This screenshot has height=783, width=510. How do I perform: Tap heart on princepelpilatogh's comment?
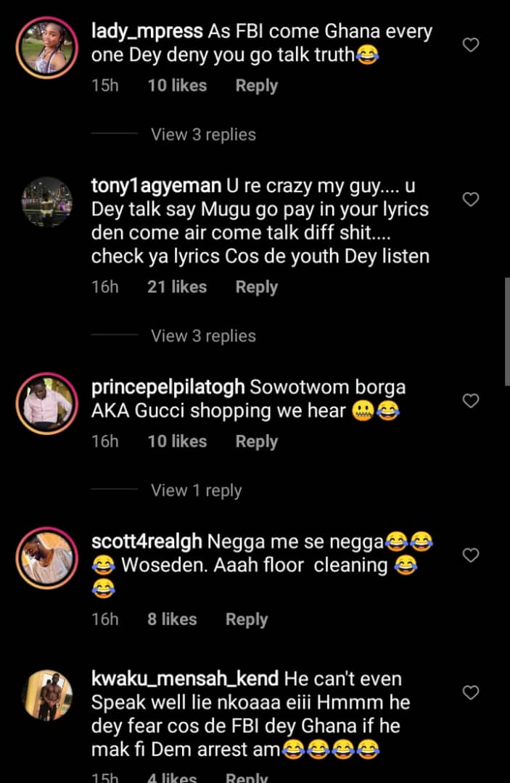(x=471, y=401)
